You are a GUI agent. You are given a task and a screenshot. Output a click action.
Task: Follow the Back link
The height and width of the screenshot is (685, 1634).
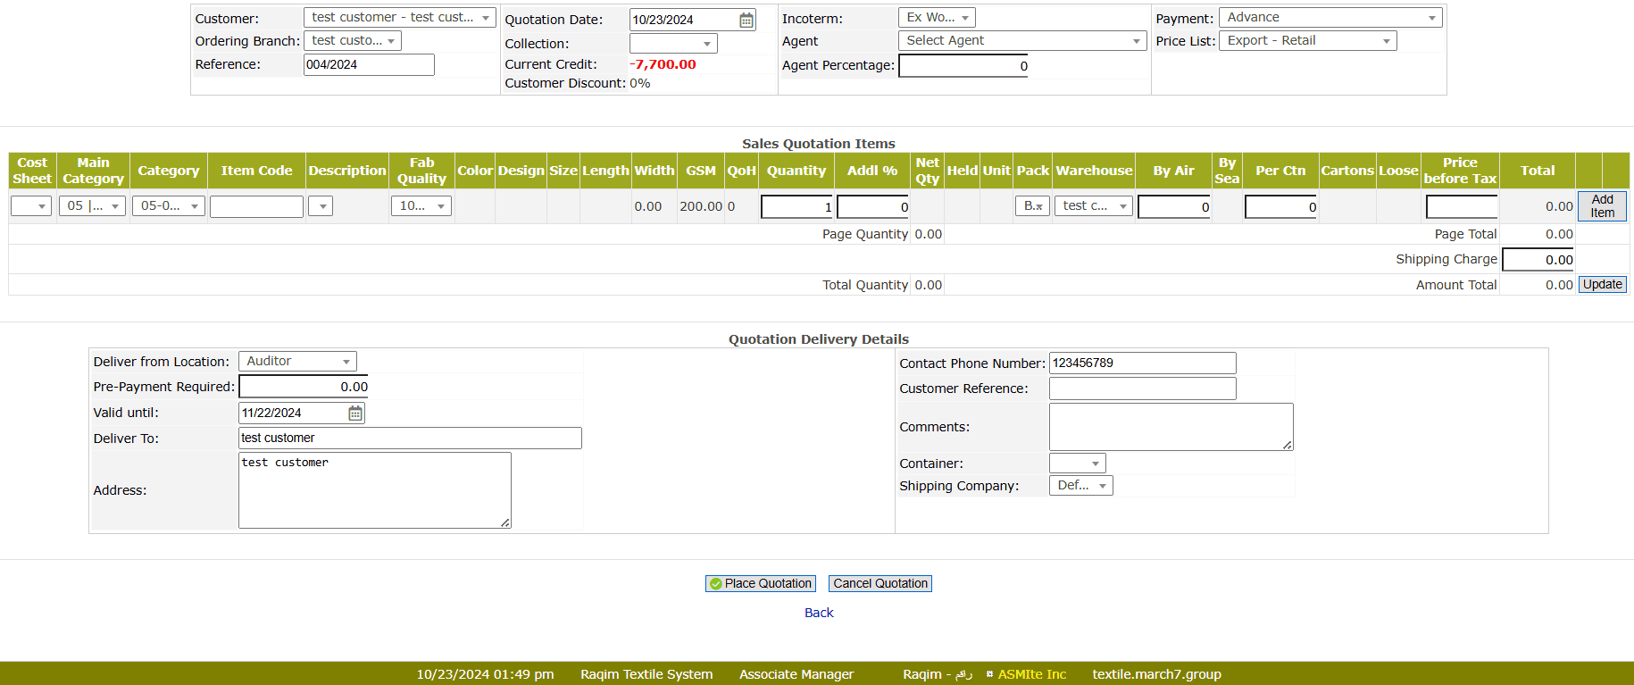click(818, 613)
